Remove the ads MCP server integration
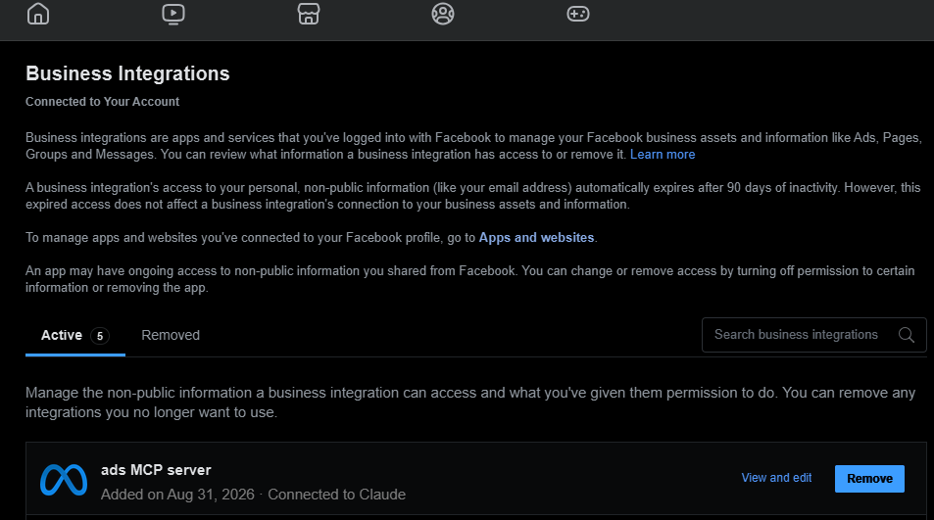 pyautogui.click(x=869, y=479)
